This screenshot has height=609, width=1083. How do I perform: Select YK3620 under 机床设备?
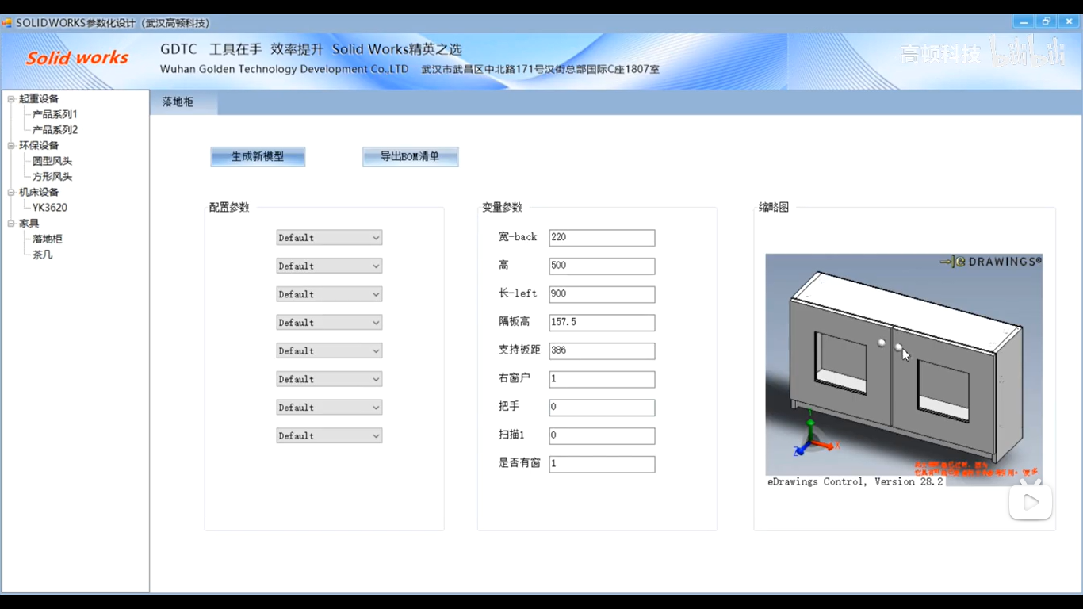pyautogui.click(x=48, y=207)
